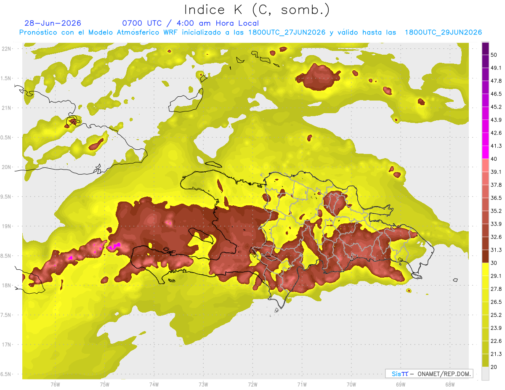Click the "7.5N" latitude label

6,315
